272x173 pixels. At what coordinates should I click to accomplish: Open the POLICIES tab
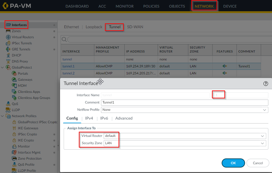(x=151, y=6)
